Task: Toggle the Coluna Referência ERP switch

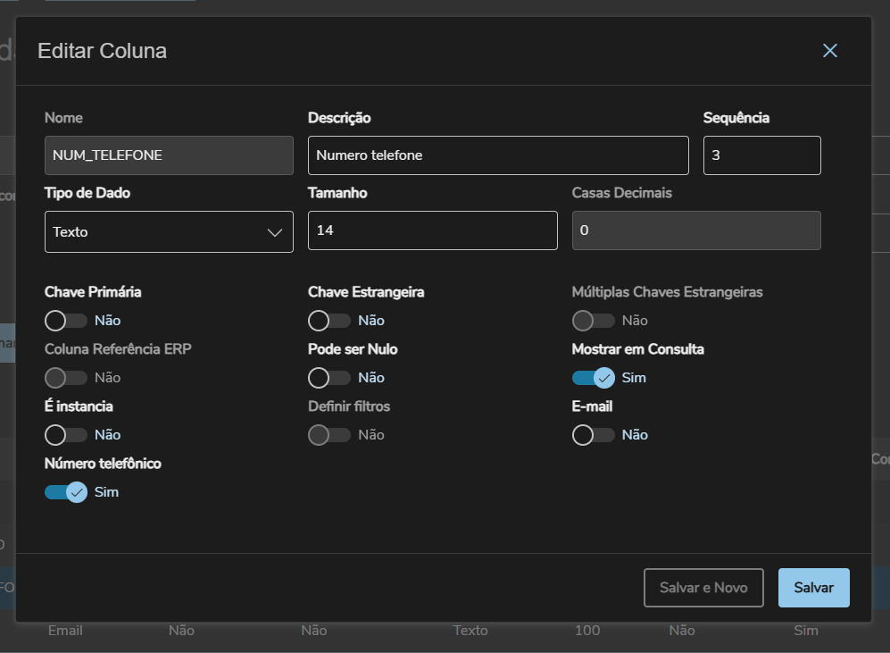Action: (x=66, y=378)
